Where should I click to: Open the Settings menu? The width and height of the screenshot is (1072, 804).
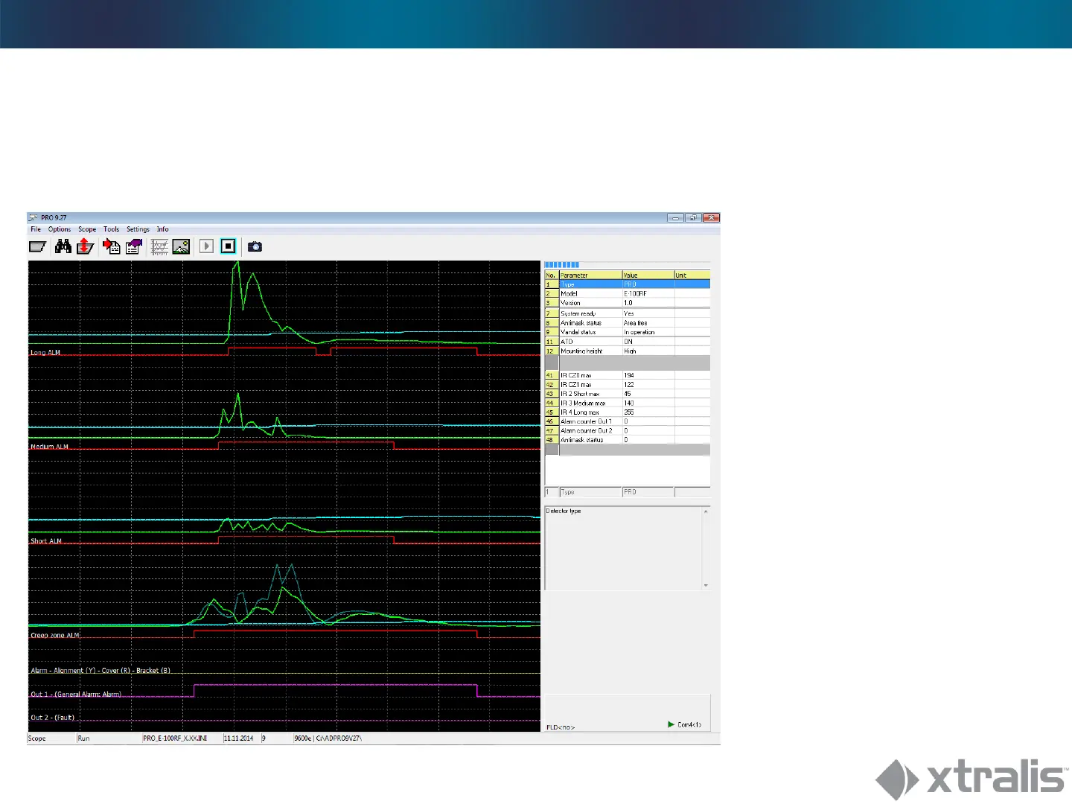click(138, 229)
